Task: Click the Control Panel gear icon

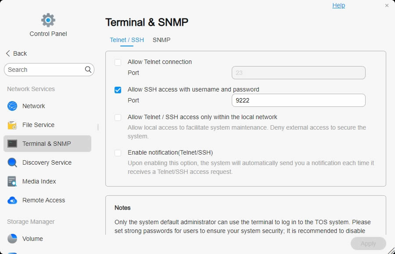Action: (x=48, y=20)
